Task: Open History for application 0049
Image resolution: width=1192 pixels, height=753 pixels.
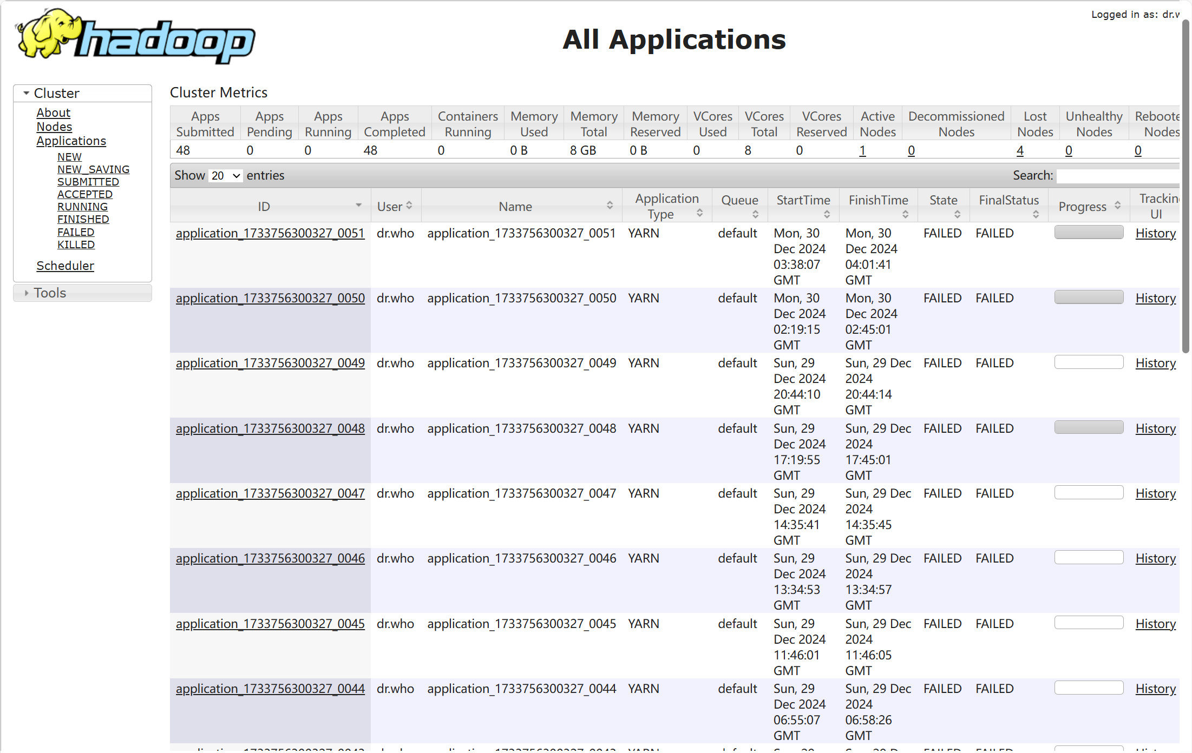Action: pyautogui.click(x=1155, y=363)
